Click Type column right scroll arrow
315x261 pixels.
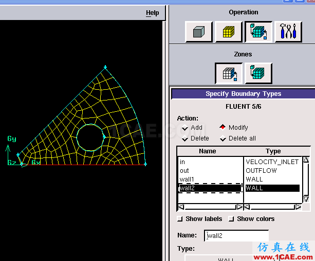coord(298,207)
